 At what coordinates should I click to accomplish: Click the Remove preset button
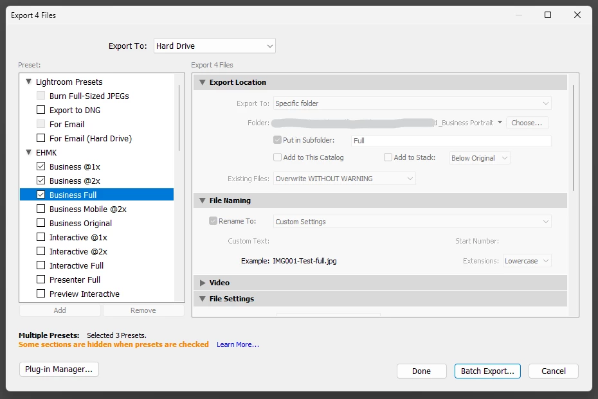pos(143,310)
